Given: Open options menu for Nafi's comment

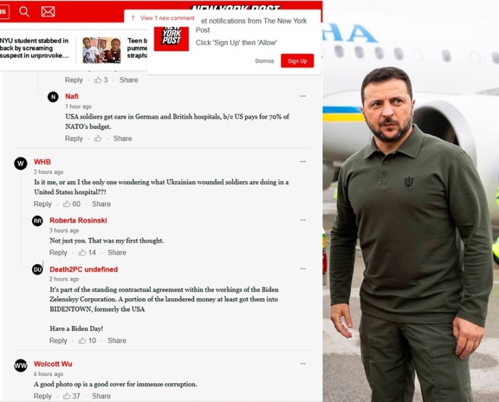Looking at the screenshot, I should tap(303, 96).
